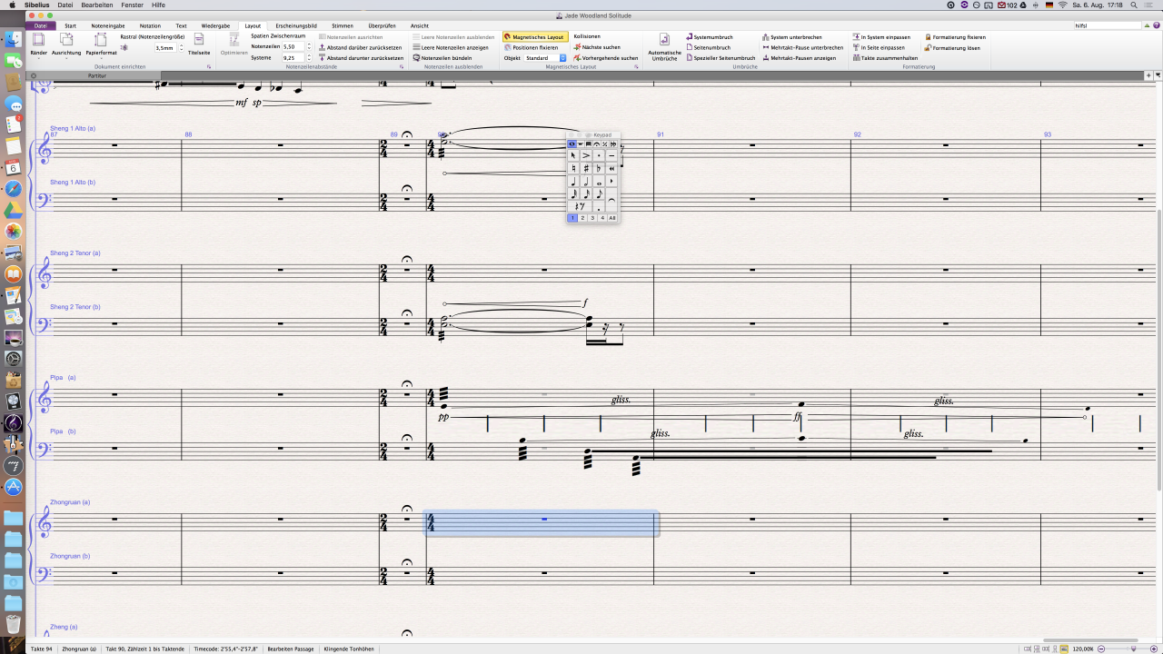Select the sharp sign on Keypad
The width and height of the screenshot is (1163, 654).
[586, 168]
